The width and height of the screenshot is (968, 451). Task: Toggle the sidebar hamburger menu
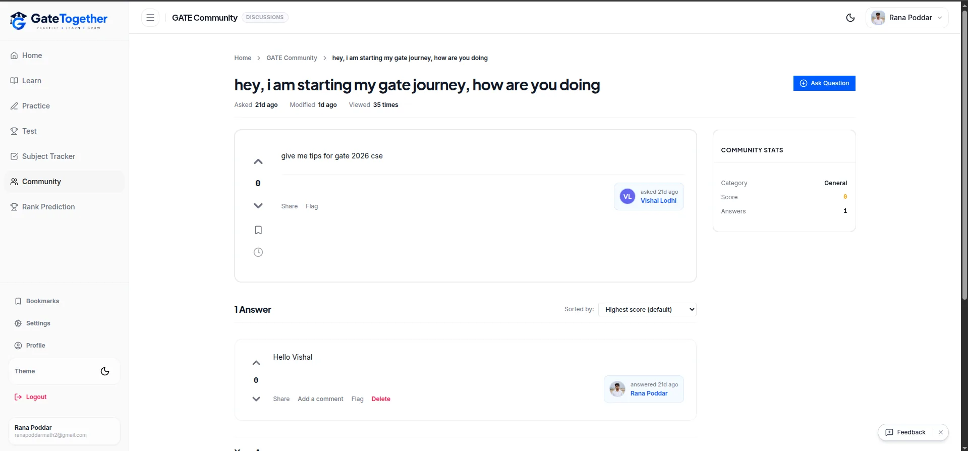(x=150, y=18)
